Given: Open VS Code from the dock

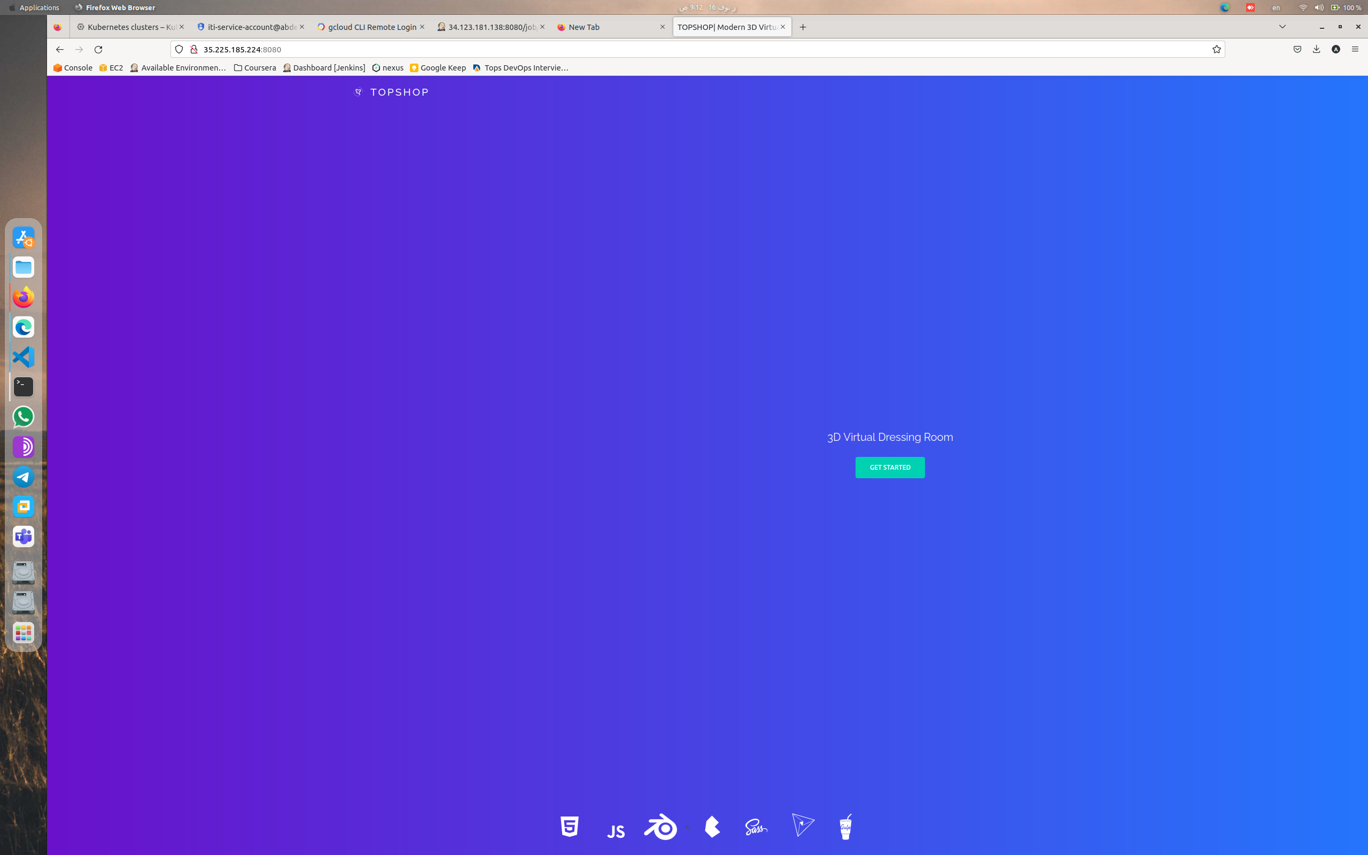Looking at the screenshot, I should pyautogui.click(x=22, y=357).
